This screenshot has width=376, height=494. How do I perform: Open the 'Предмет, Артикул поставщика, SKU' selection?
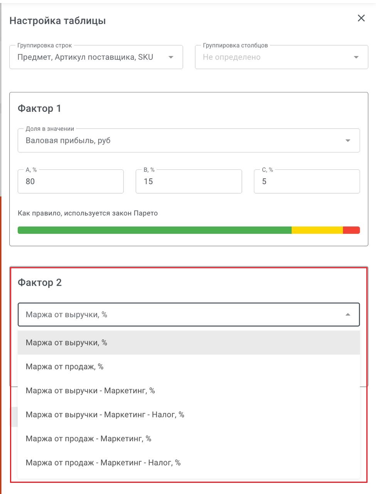click(89, 58)
